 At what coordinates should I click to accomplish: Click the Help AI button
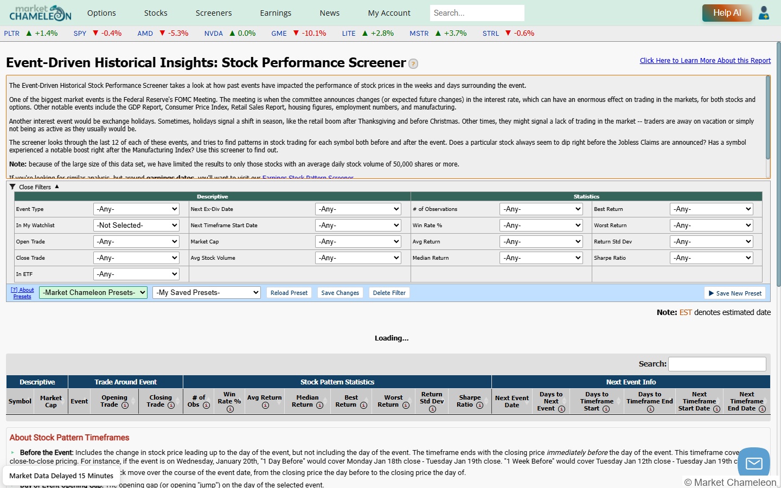click(x=727, y=13)
